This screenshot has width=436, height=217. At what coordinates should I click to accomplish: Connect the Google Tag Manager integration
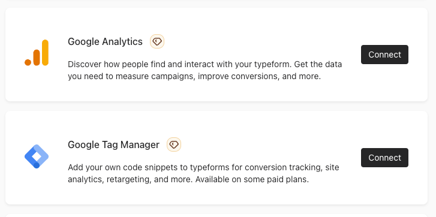(x=384, y=158)
